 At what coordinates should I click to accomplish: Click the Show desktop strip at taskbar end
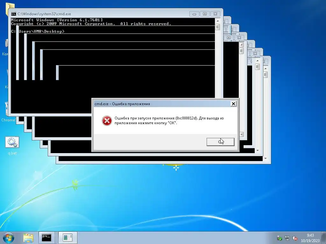pyautogui.click(x=324, y=238)
